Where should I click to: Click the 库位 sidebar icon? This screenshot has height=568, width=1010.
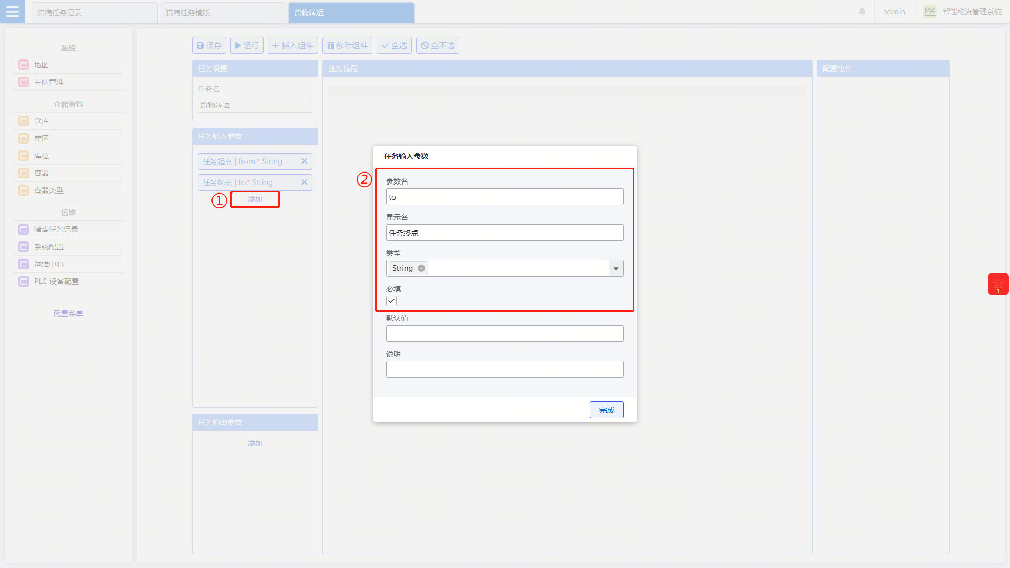[x=24, y=156]
